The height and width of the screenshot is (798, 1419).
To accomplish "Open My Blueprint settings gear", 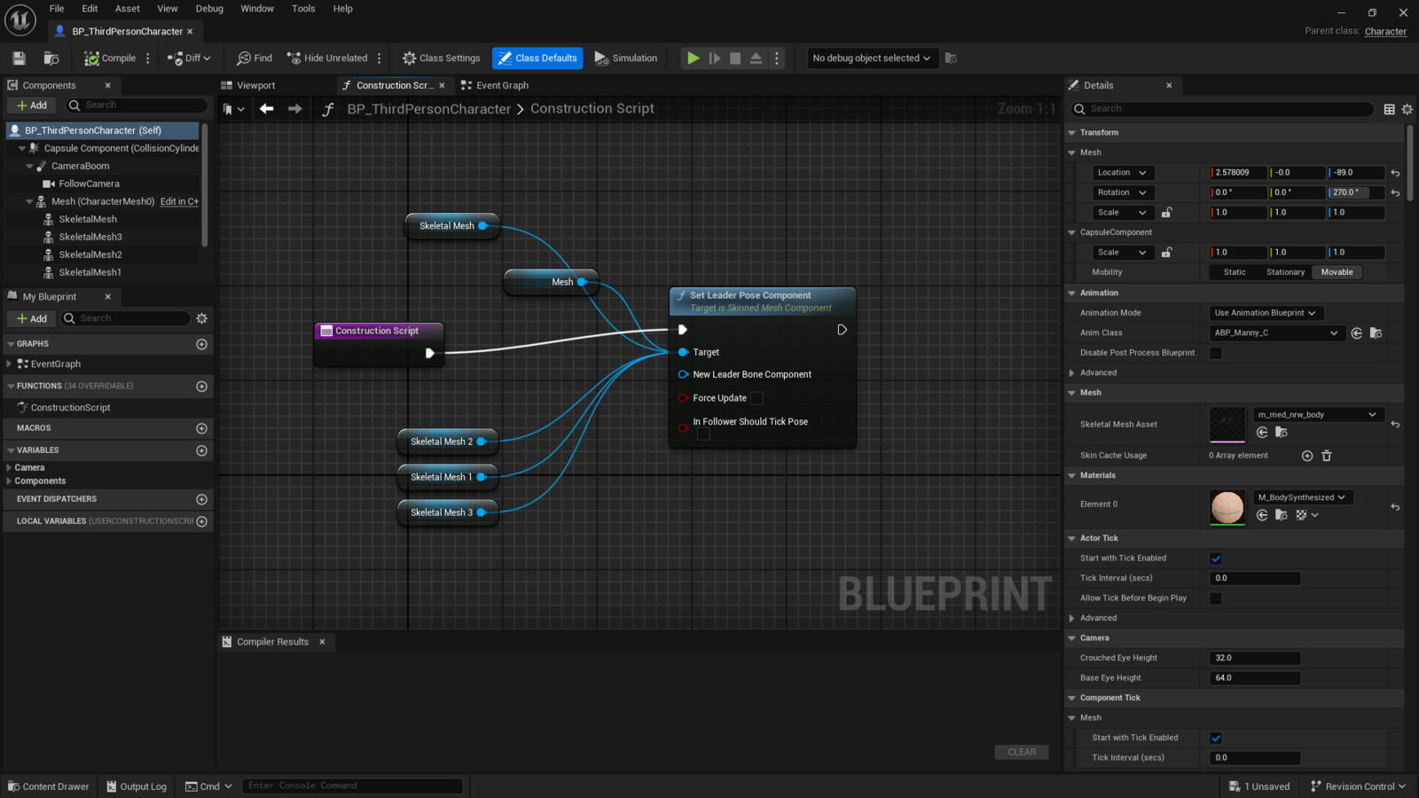I will click(202, 318).
